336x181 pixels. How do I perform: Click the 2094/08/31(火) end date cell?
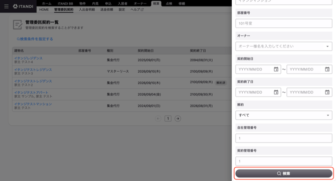click(x=201, y=60)
